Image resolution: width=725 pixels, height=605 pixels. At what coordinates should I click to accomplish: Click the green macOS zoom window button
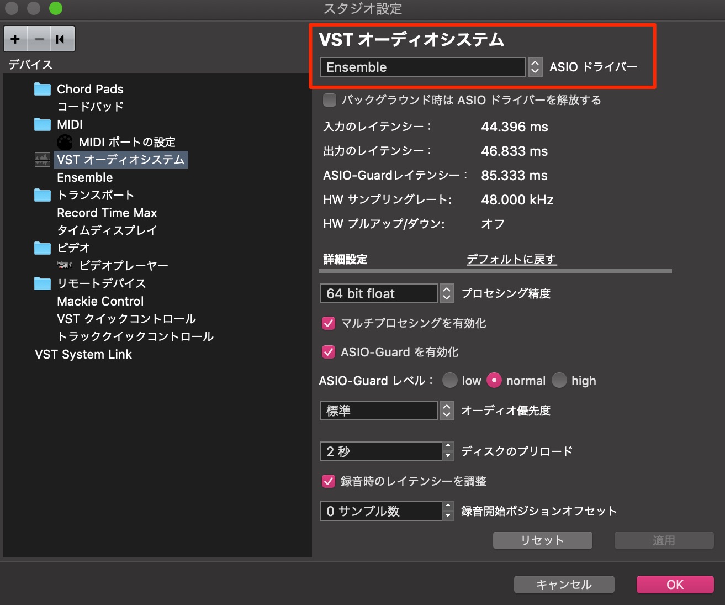point(56,8)
